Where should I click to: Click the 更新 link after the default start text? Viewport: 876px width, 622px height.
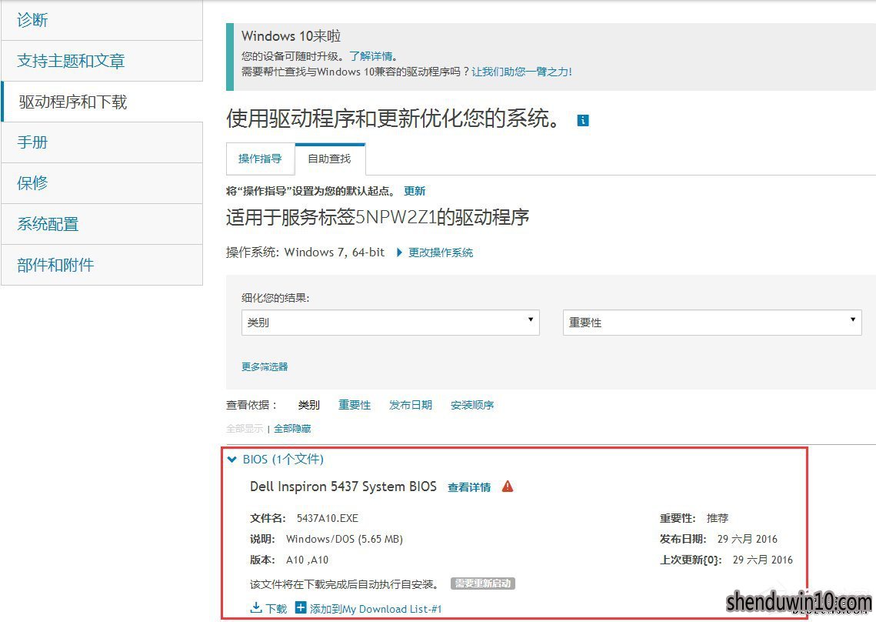coord(415,192)
